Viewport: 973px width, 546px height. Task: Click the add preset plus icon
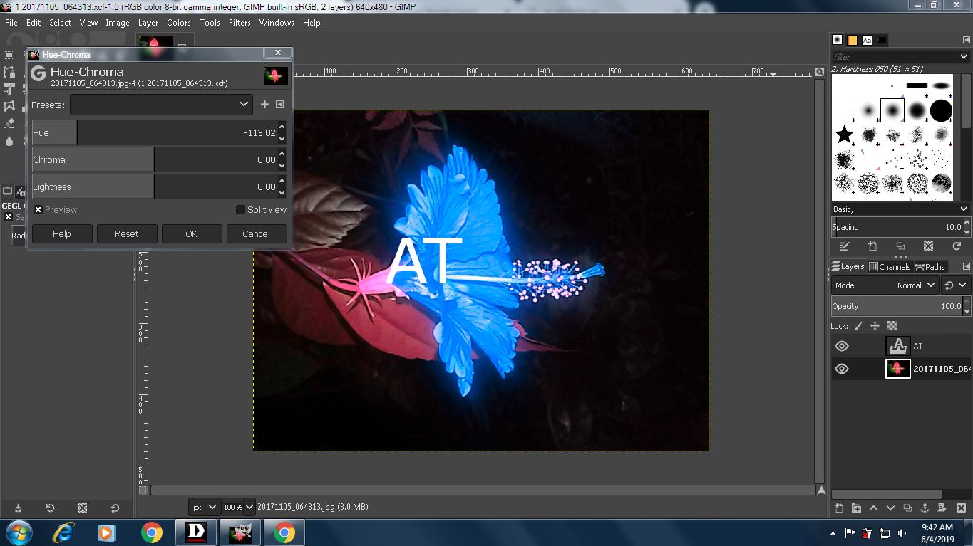coord(264,105)
